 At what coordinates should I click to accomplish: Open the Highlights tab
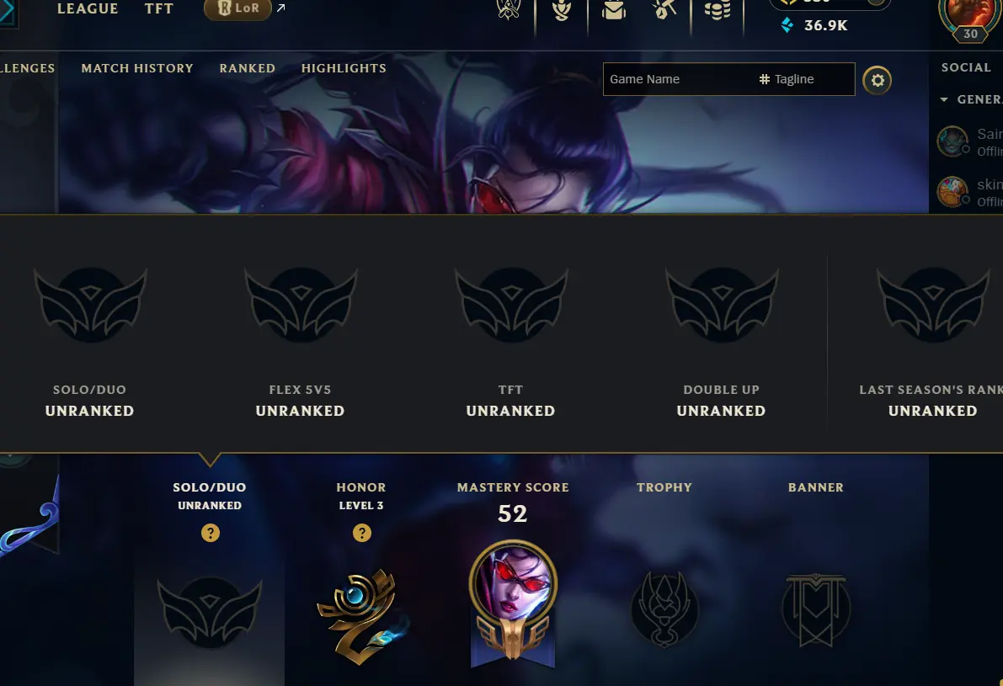344,68
